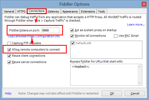
Task: Enable Use PAC Script checkbox
Action: click(116, 36)
